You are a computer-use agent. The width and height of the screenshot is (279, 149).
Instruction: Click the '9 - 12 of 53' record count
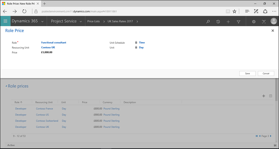coord(19,136)
